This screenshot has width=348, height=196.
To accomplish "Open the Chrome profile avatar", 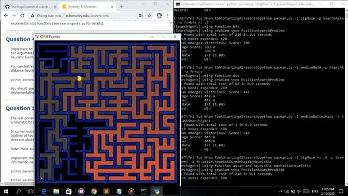I will pyautogui.click(x=159, y=16).
